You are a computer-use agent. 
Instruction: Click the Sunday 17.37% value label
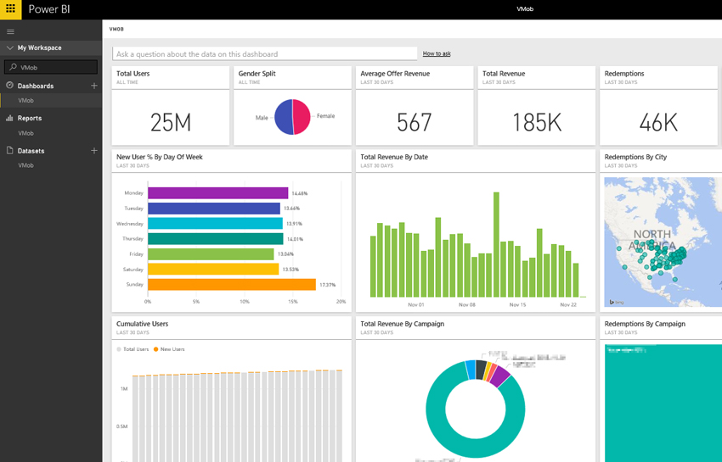tap(327, 285)
